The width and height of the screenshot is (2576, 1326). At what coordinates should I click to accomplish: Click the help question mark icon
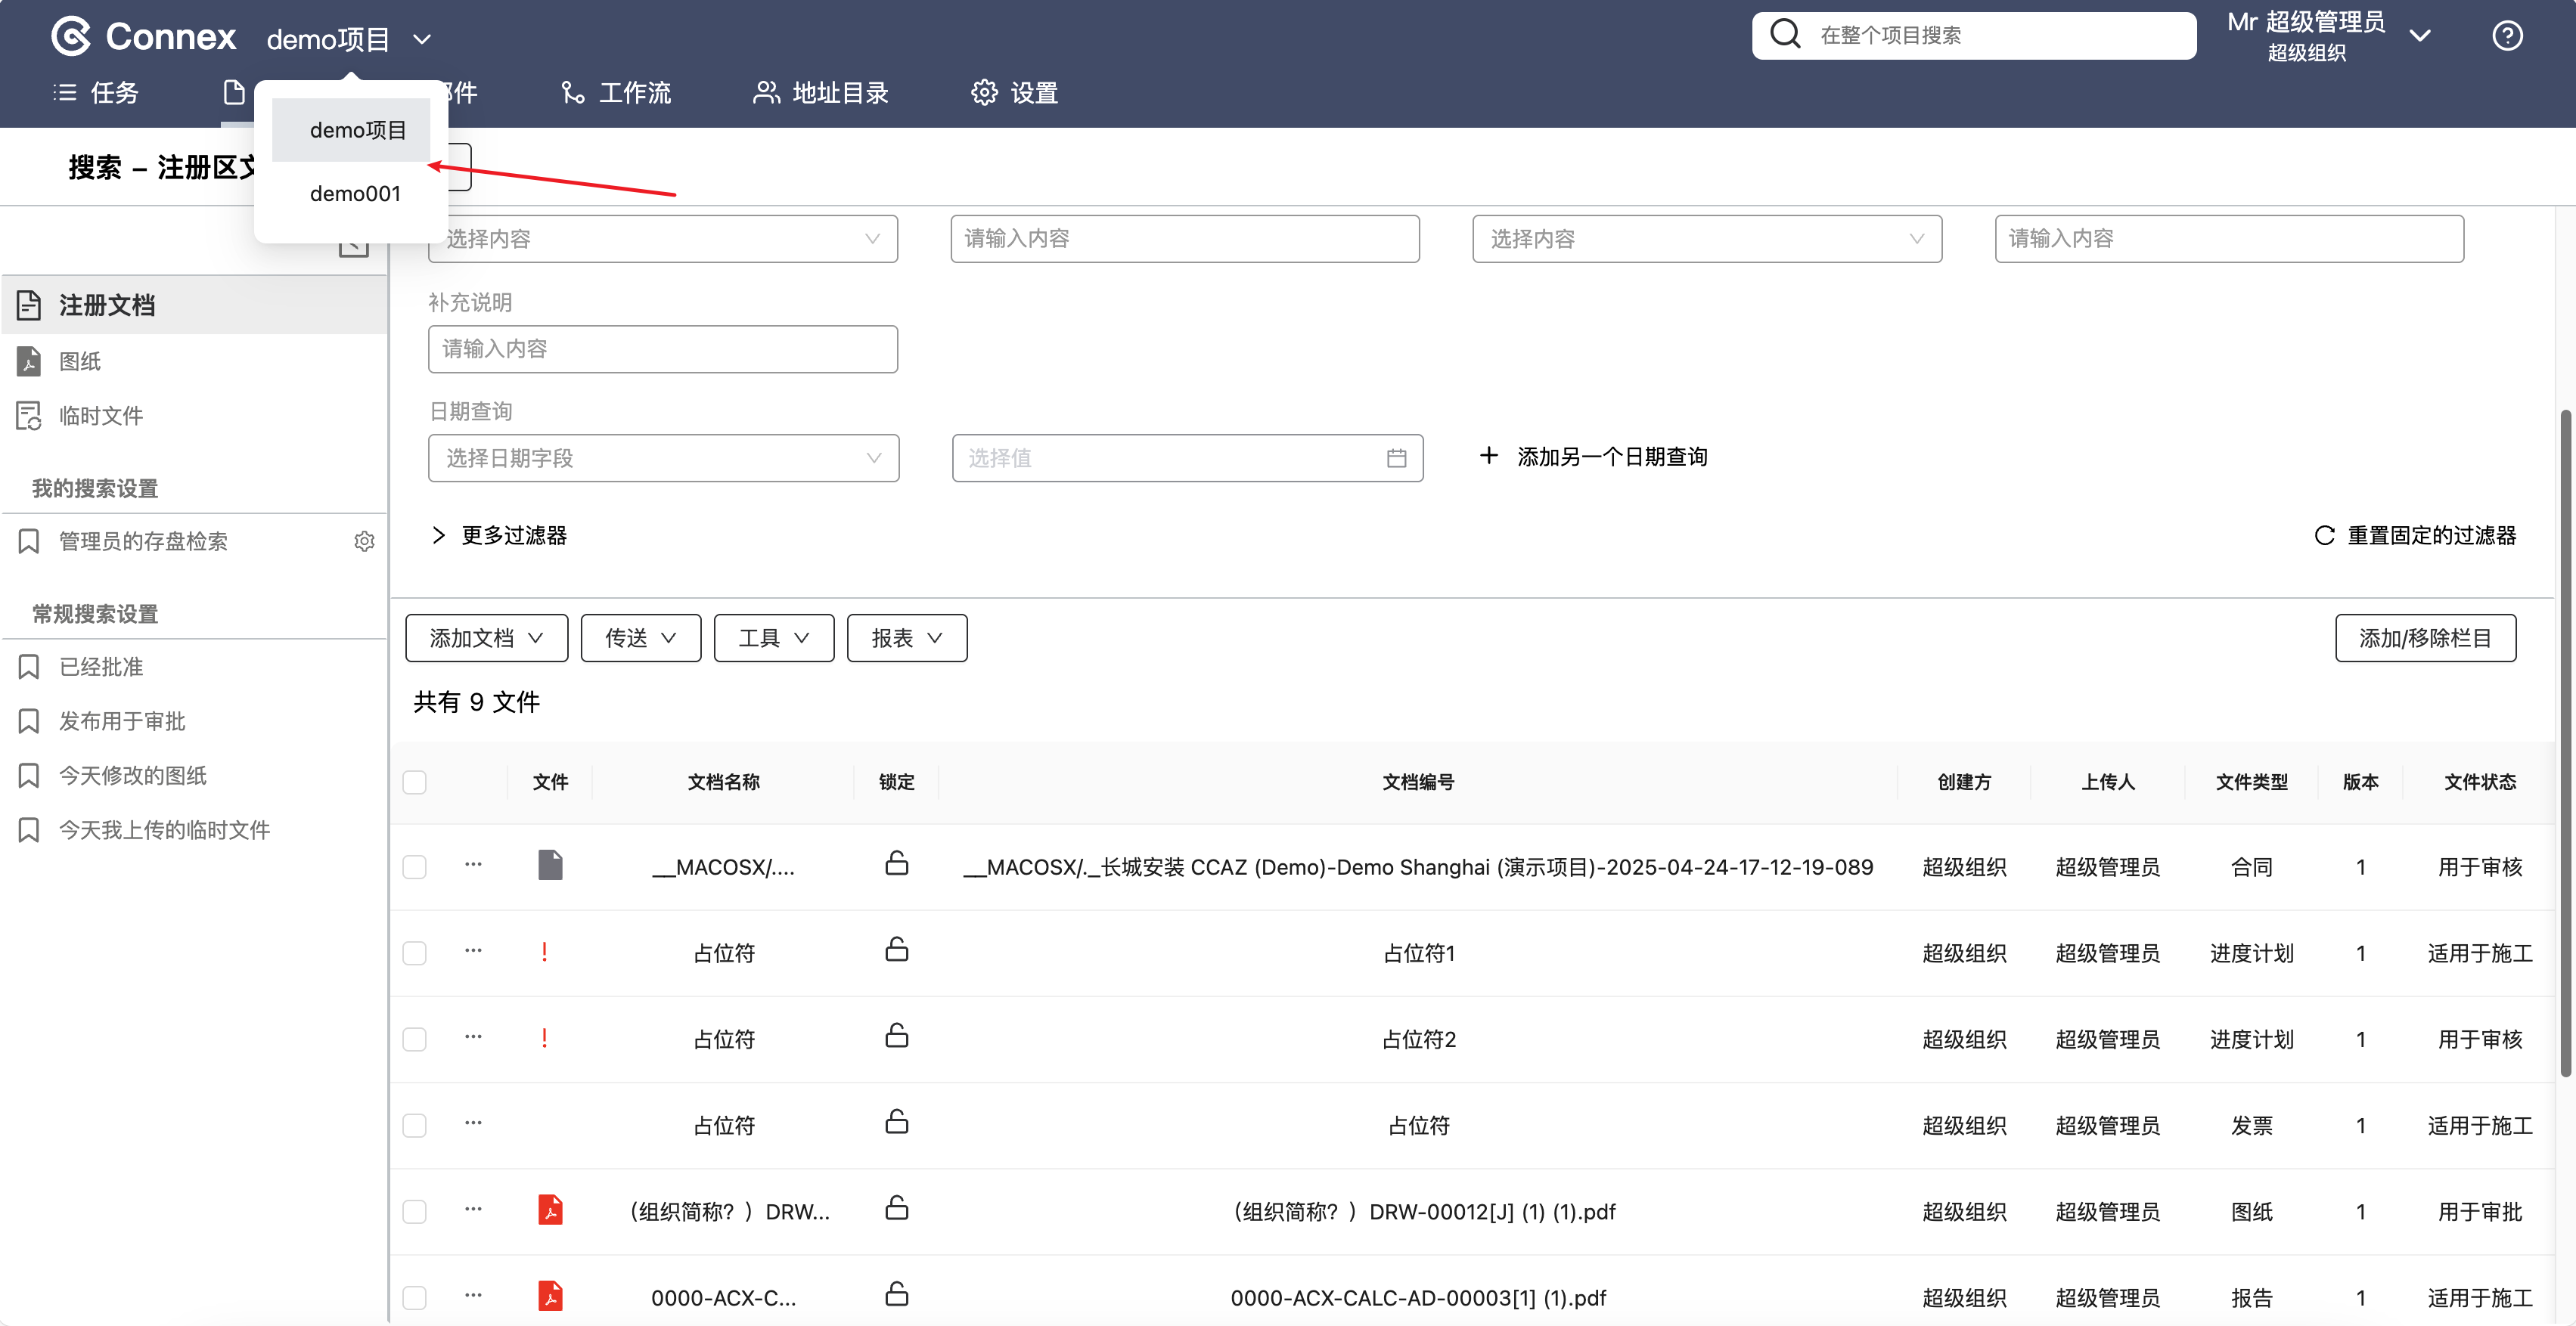tap(2506, 36)
